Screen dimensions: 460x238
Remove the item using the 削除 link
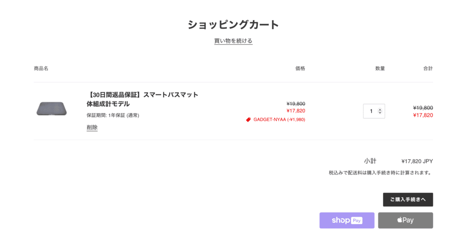pyautogui.click(x=92, y=128)
